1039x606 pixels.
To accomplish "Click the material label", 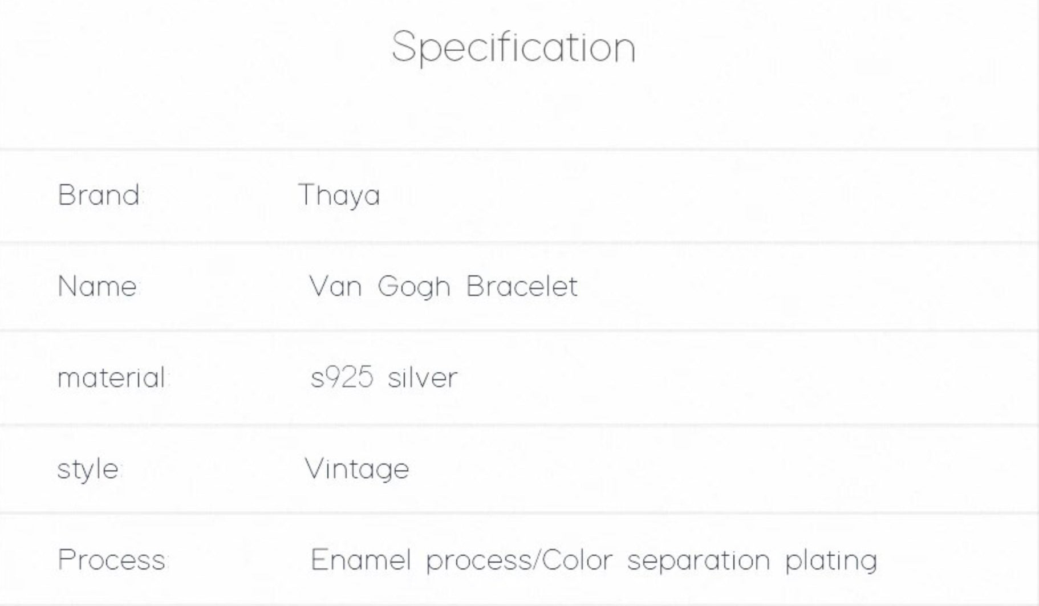I will coord(112,377).
